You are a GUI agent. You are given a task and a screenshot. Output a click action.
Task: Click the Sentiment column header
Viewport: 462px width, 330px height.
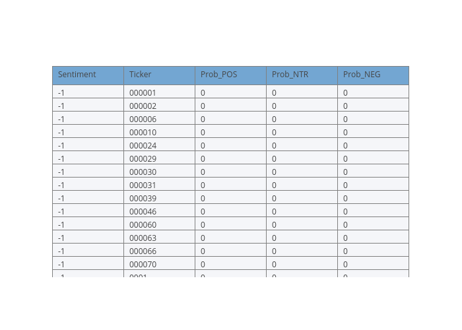pos(77,75)
